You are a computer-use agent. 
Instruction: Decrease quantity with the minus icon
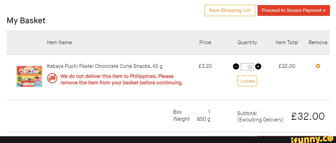pos(236,66)
